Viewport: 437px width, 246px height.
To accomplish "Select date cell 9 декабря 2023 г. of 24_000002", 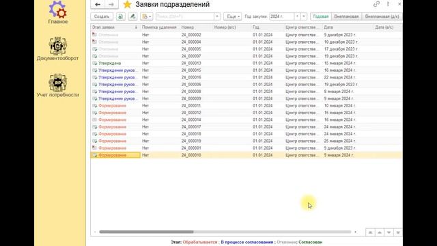I will point(340,35).
